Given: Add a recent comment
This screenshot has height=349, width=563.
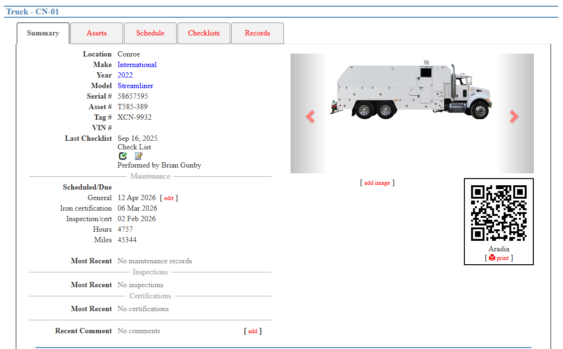Looking at the screenshot, I should point(253,331).
